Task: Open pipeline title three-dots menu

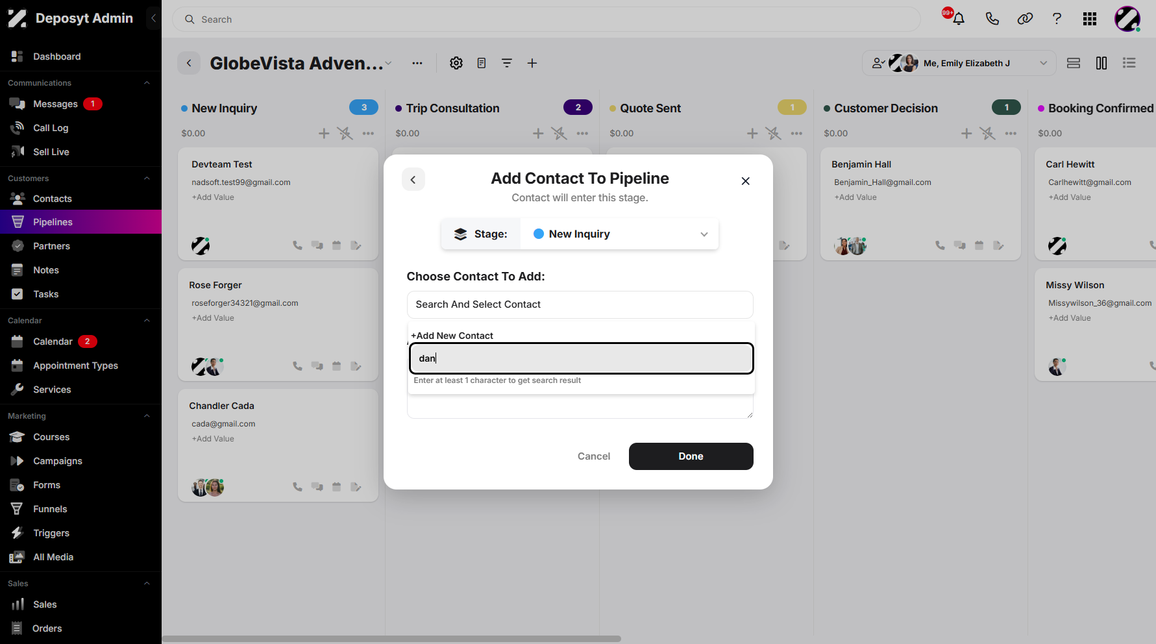Action: (x=417, y=63)
